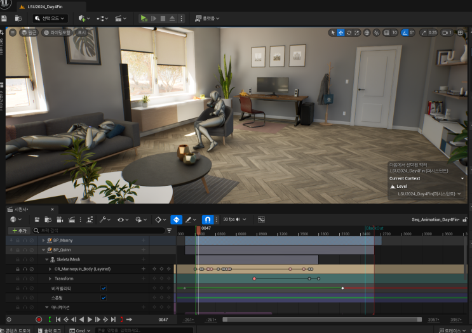Image resolution: width=472 pixels, height=333 pixels.
Task: Select the translate gizmo tool in viewport
Action: (x=341, y=32)
